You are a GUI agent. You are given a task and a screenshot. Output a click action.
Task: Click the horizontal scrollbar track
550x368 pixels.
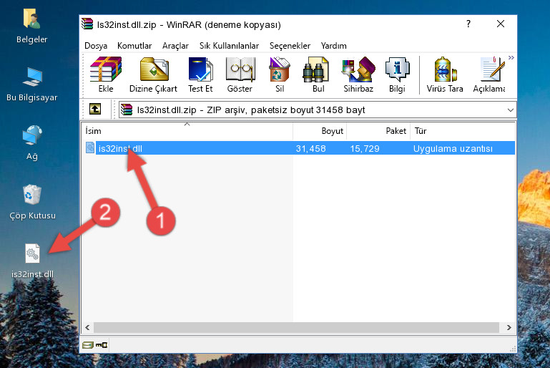point(296,327)
